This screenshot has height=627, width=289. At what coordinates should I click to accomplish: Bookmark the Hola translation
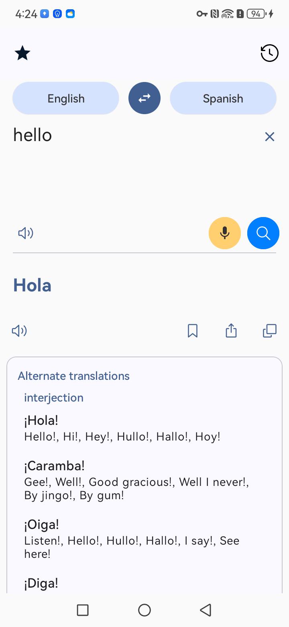(x=193, y=331)
